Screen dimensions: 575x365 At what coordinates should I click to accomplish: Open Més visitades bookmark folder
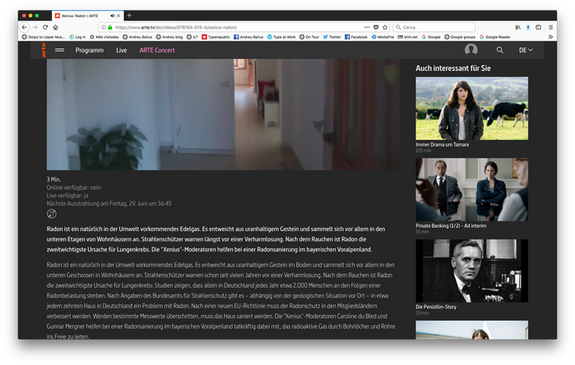click(x=104, y=37)
